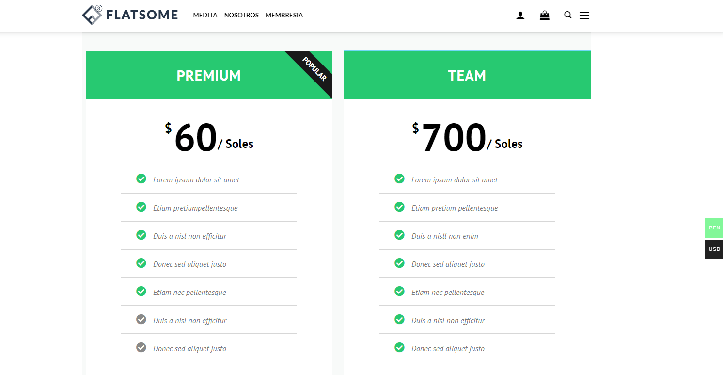723x375 pixels.
Task: Open the NOSOTROS menu item
Action: 241,15
